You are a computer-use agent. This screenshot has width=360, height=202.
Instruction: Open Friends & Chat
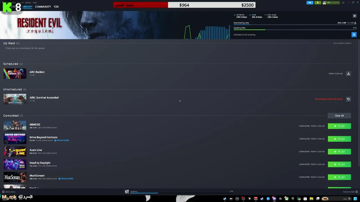pyautogui.click(x=350, y=192)
